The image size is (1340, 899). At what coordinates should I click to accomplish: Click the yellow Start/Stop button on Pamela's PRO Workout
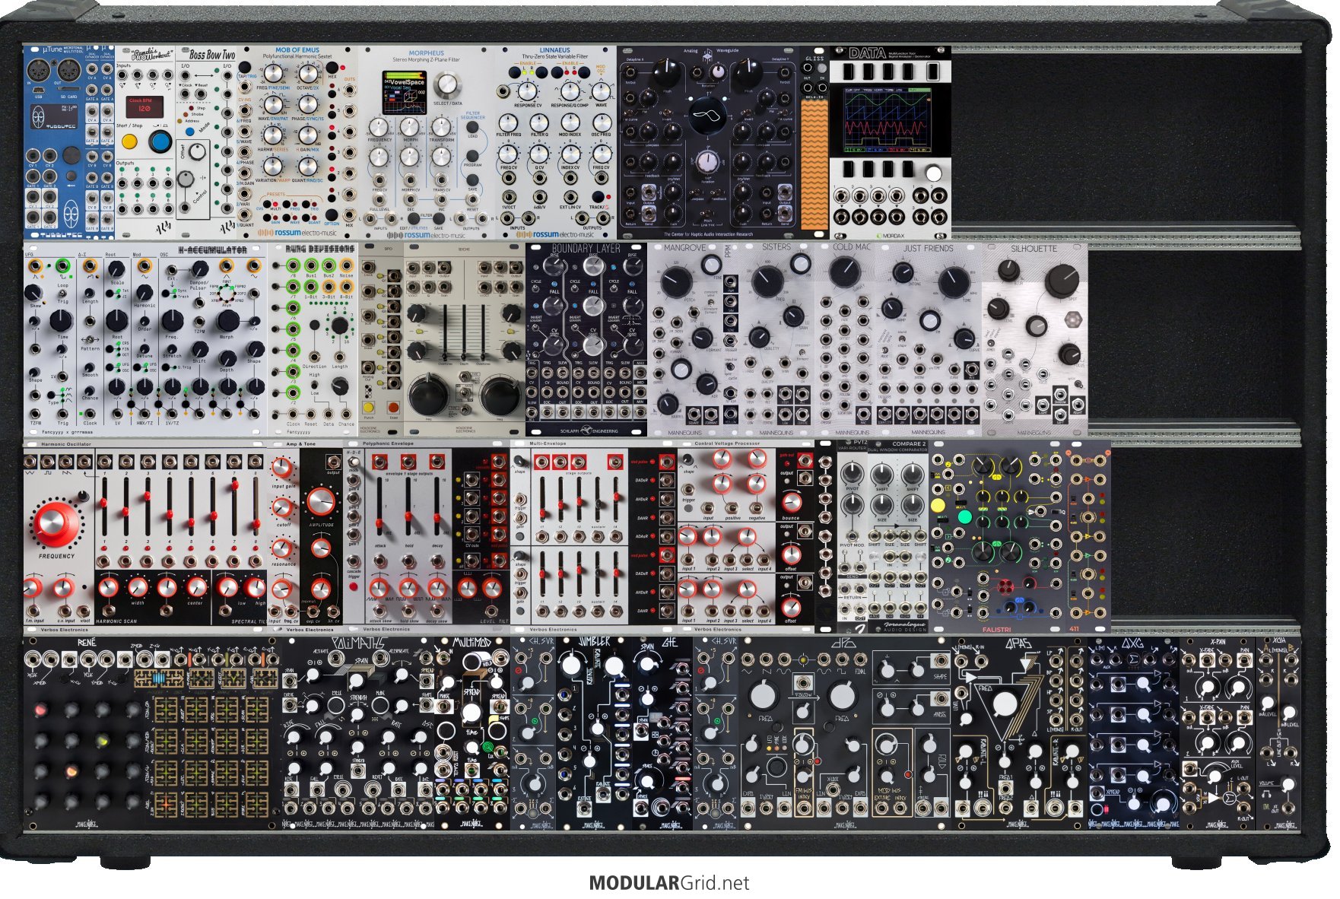130,141
